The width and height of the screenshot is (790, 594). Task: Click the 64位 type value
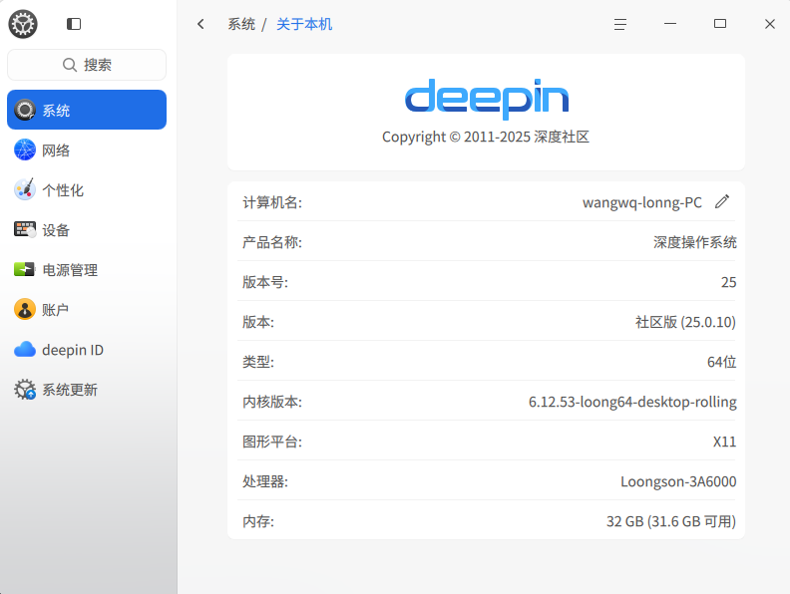click(x=721, y=362)
